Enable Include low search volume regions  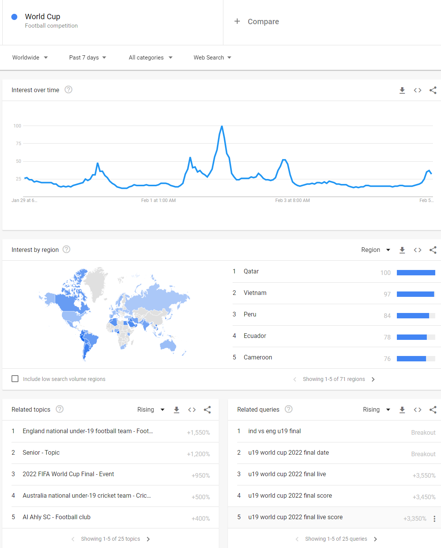(x=15, y=379)
